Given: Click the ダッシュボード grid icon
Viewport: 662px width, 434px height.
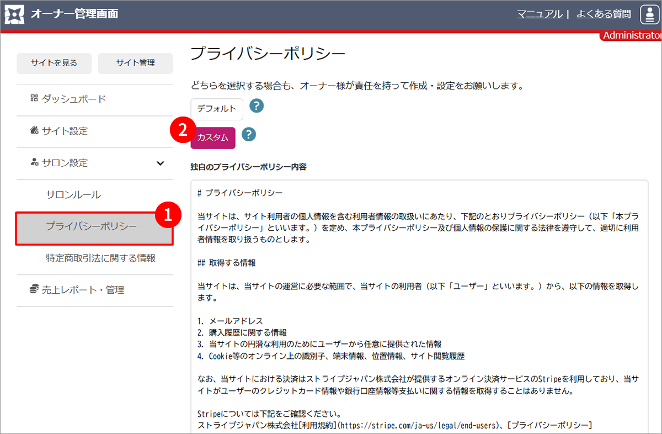Looking at the screenshot, I should (x=34, y=99).
